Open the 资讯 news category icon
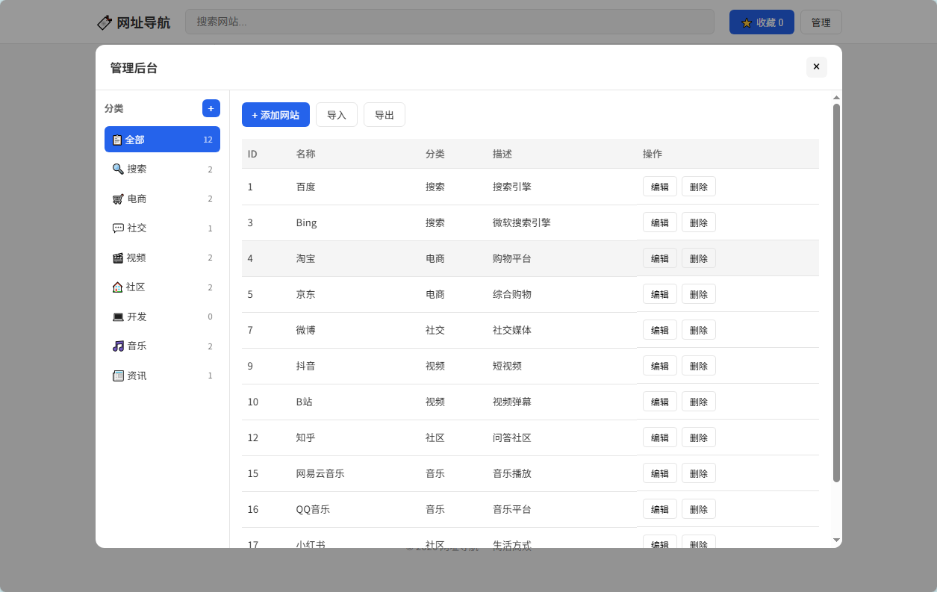937x592 pixels. click(x=118, y=376)
